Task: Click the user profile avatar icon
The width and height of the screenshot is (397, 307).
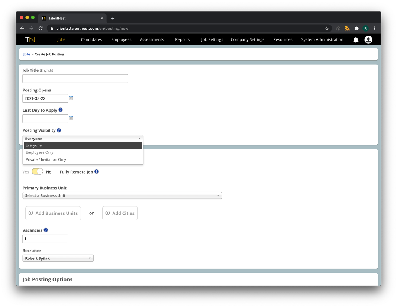Action: click(x=368, y=40)
